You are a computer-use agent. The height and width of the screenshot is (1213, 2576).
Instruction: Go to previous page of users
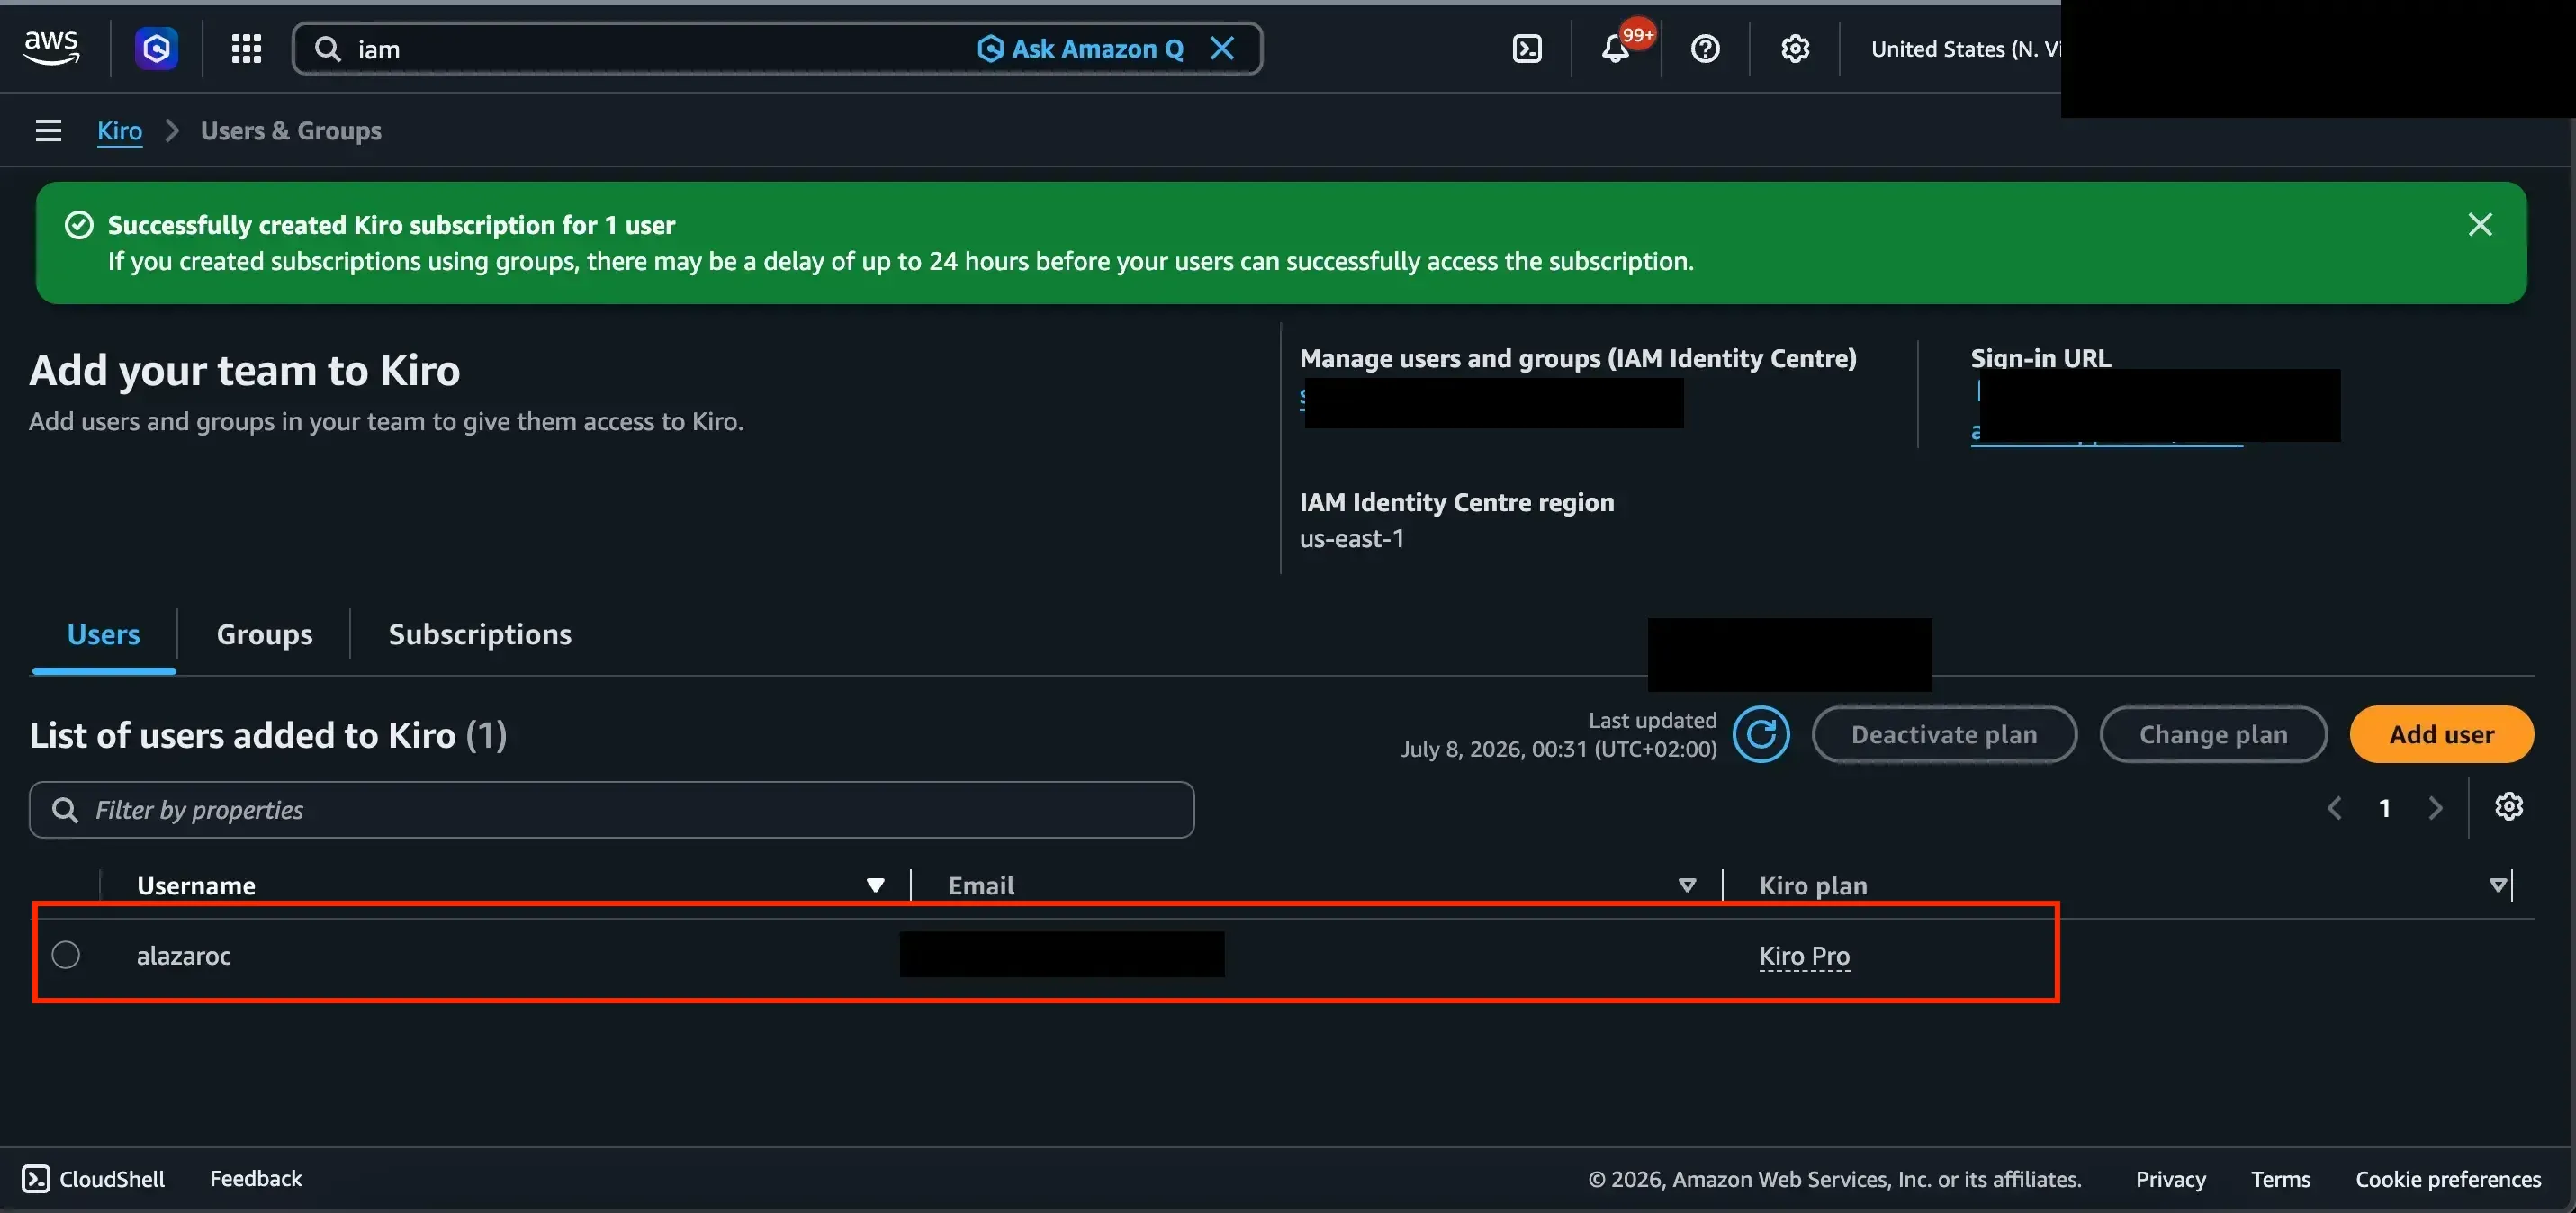pos(2334,808)
